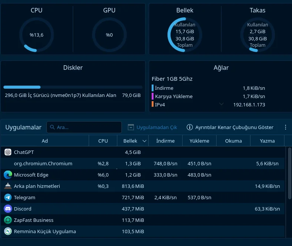
Task: Click Discord write value 63,3 KiB/sn
Action: (267, 209)
